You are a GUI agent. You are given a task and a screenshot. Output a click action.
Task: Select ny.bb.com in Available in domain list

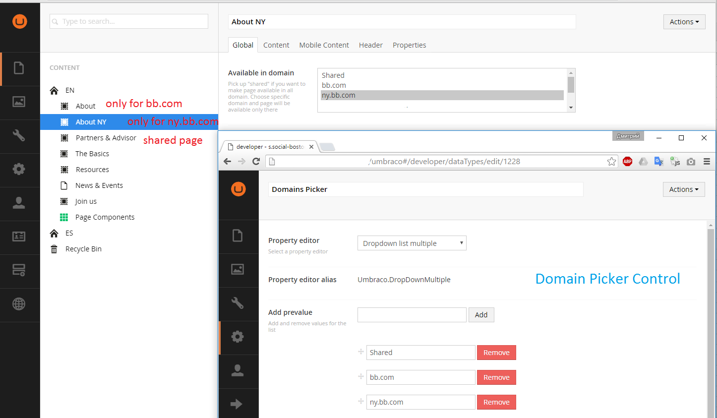(x=442, y=95)
